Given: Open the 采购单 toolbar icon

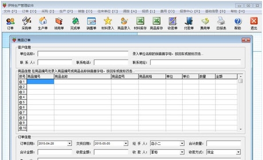Looking at the screenshot, I should [x=26, y=23].
